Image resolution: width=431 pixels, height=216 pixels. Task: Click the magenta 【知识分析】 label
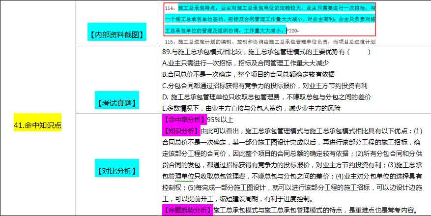[x=180, y=131]
